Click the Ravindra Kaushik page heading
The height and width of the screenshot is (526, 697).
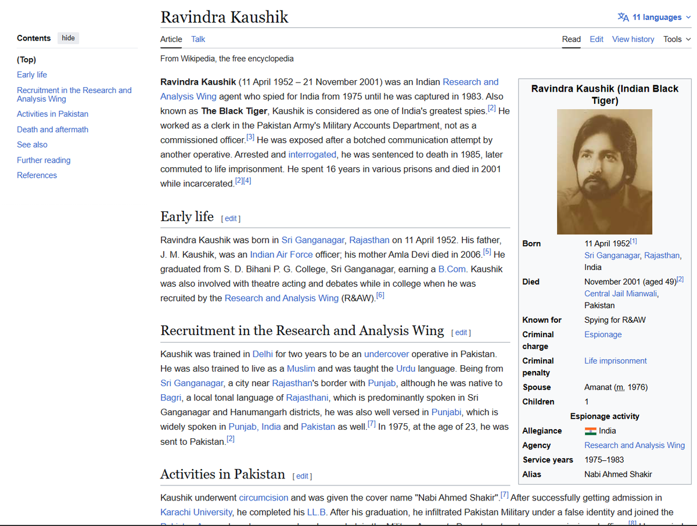pyautogui.click(x=224, y=17)
